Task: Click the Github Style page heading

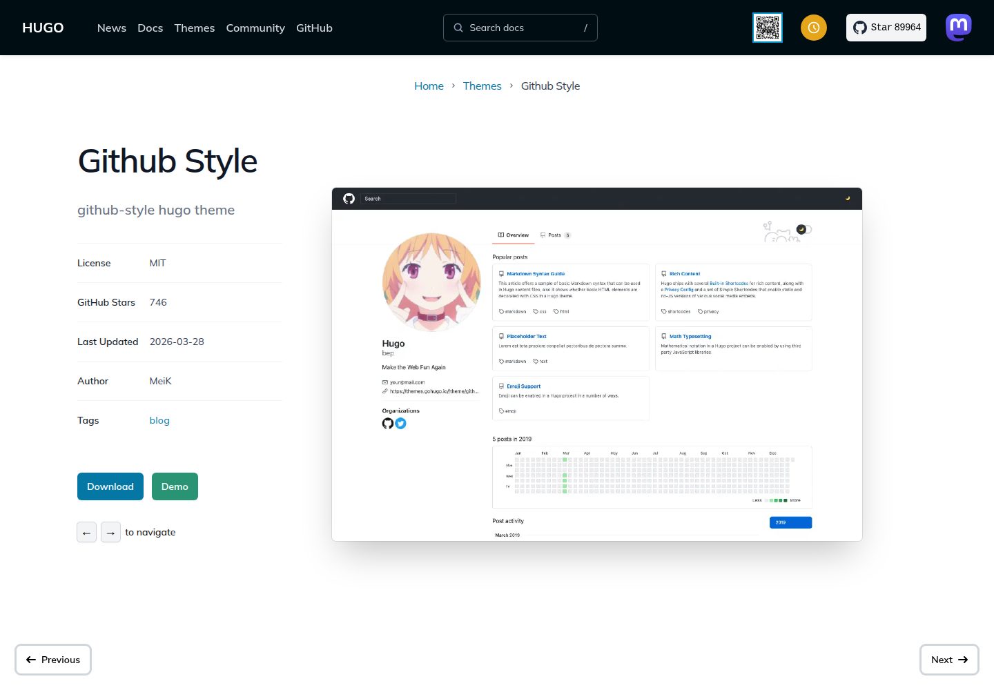Action: point(168,161)
